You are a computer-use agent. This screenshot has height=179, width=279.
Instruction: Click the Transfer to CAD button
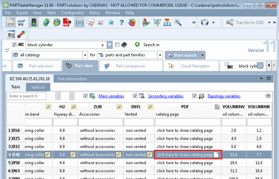[x=245, y=23]
